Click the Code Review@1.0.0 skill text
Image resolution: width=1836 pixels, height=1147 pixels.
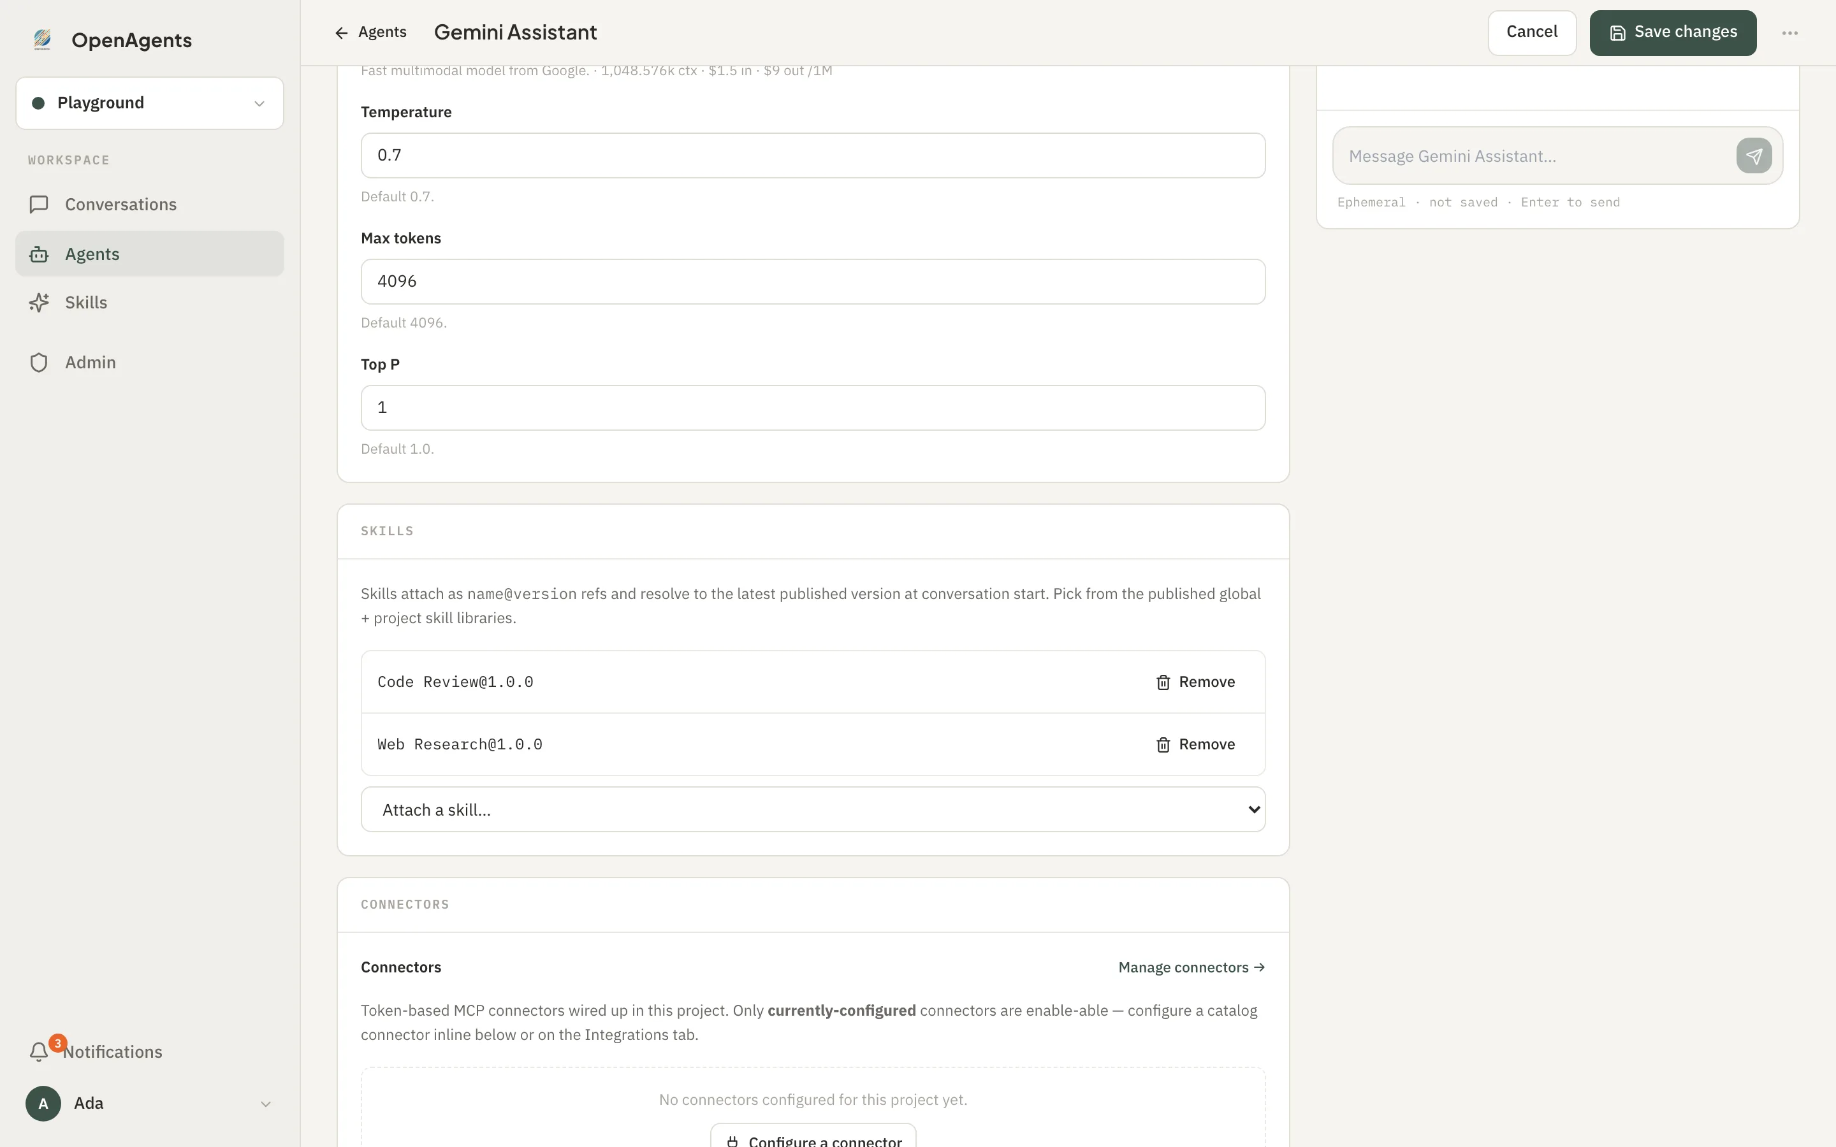point(455,682)
